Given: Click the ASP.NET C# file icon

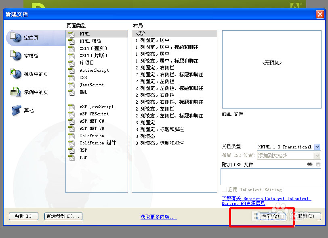Looking at the screenshot, I should pos(71,121).
